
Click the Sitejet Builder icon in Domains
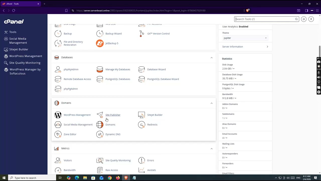(142, 115)
